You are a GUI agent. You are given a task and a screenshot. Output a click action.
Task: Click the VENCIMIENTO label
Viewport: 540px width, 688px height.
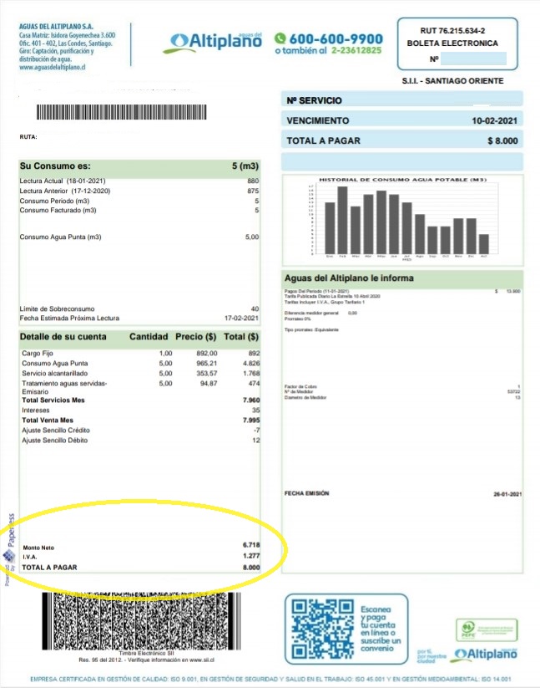[x=318, y=120]
